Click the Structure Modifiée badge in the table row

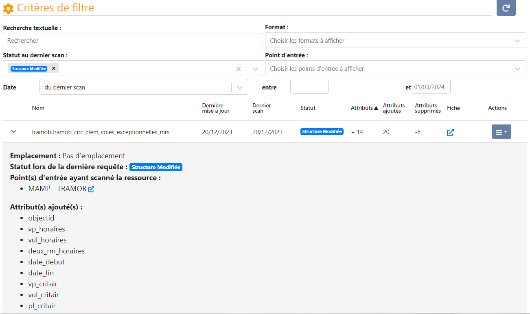(x=322, y=132)
